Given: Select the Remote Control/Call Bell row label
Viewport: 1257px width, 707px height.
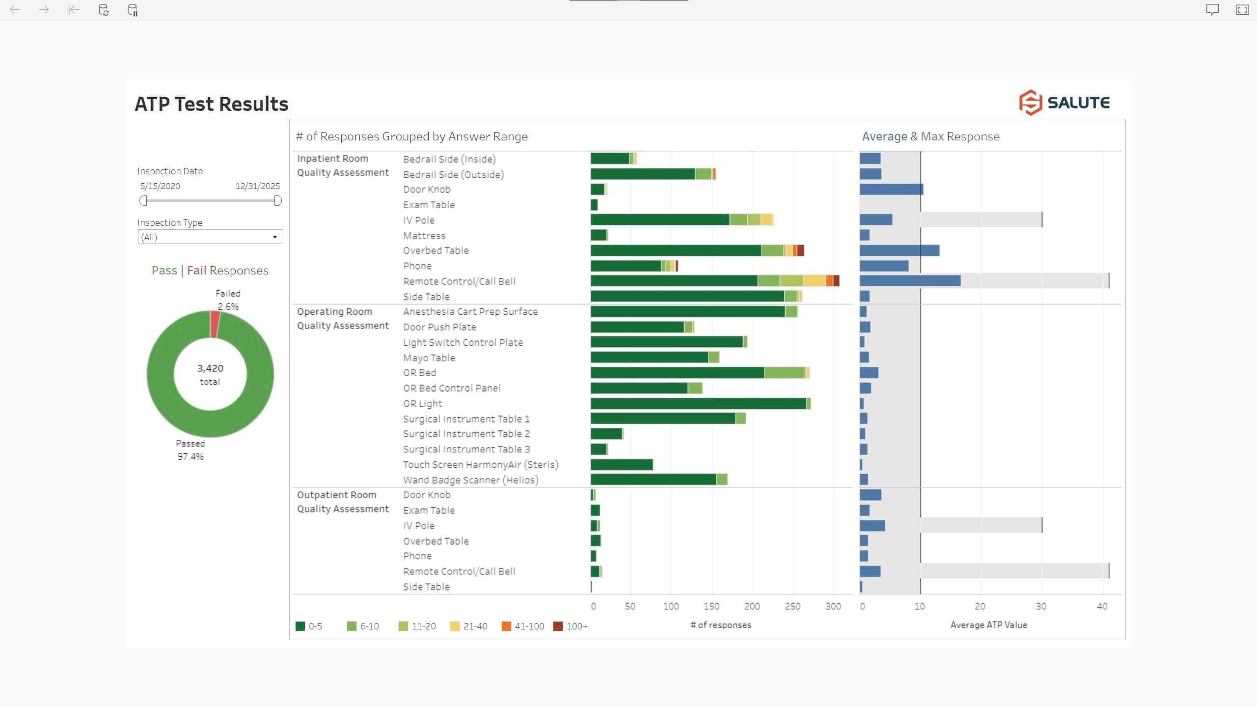Looking at the screenshot, I should click(459, 281).
